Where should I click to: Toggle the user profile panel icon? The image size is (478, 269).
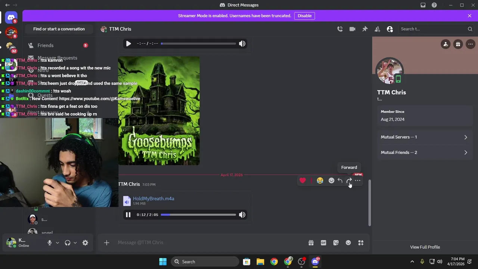[390, 29]
